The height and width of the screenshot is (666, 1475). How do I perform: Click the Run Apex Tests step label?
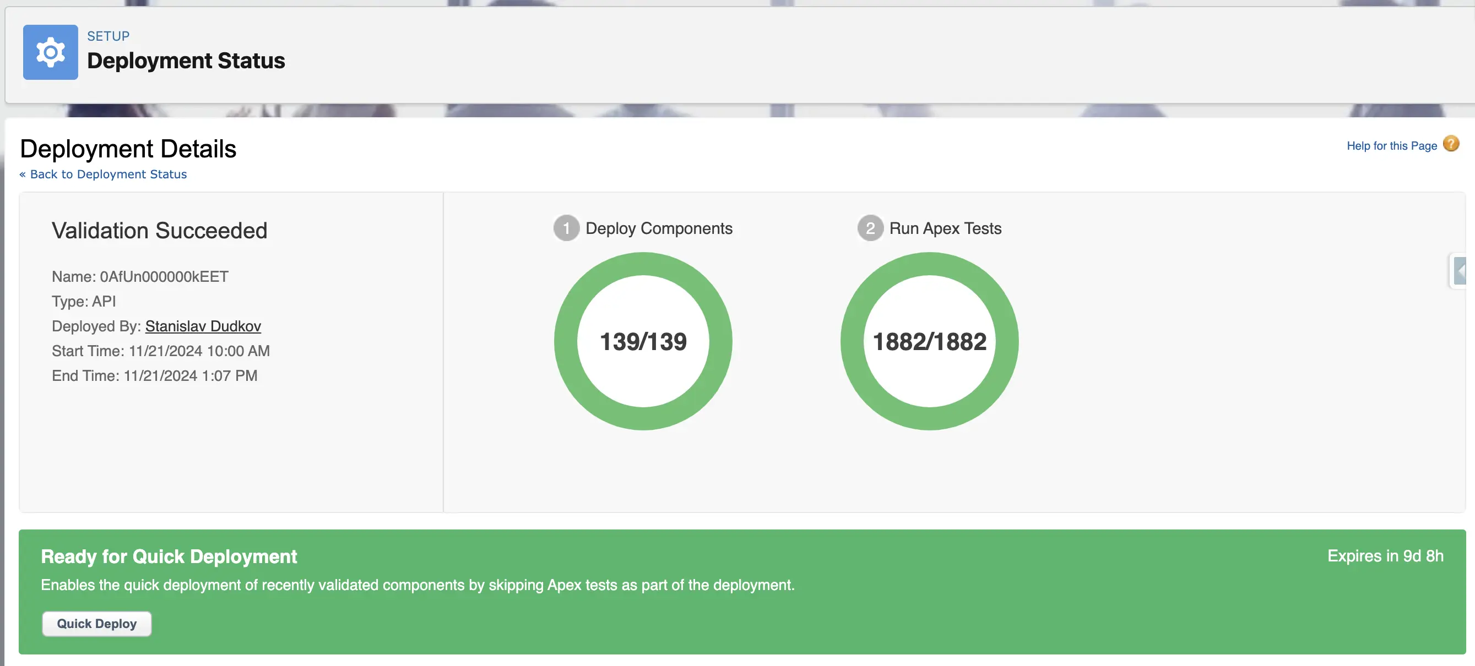click(945, 228)
